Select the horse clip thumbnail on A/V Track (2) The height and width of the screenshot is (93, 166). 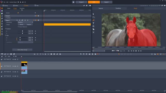click(24, 65)
